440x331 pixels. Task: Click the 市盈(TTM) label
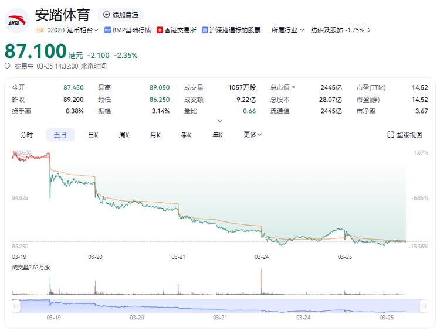pos(371,87)
